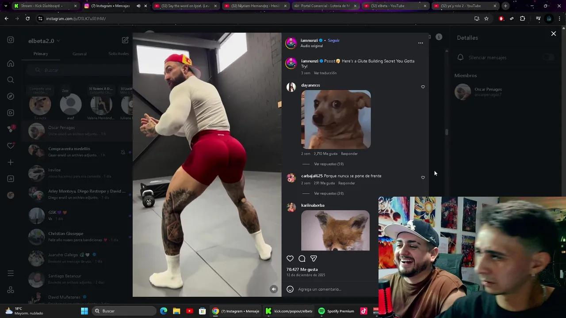Screen dimensions: 566x318
Task: Open Reels icon in sidebar
Action: [11, 113]
